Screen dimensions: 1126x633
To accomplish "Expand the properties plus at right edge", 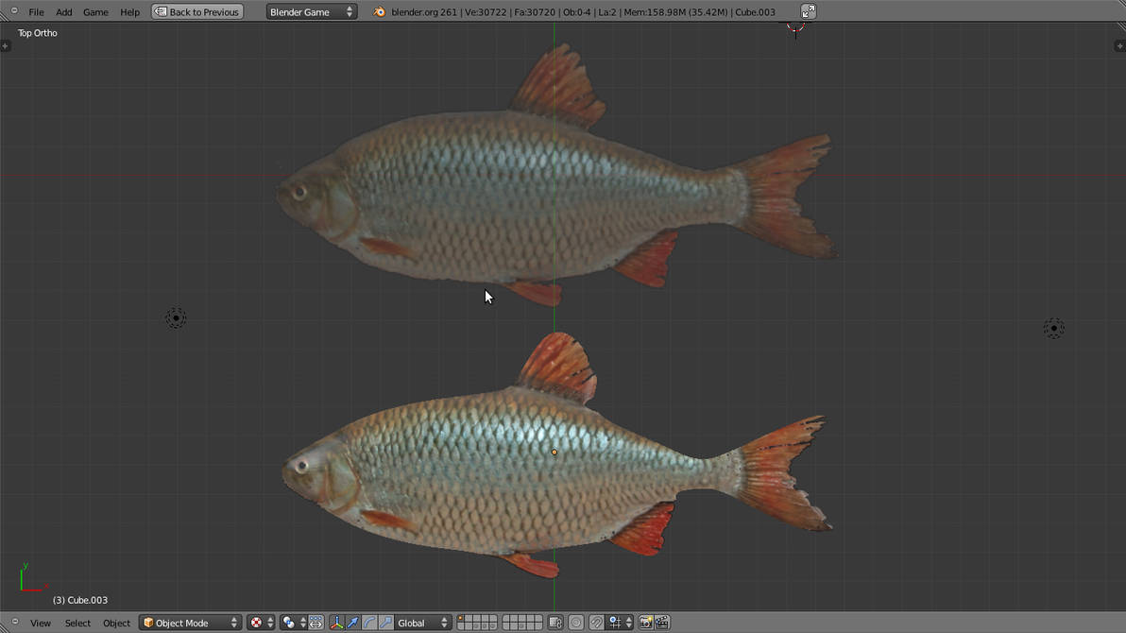I will point(1119,46).
